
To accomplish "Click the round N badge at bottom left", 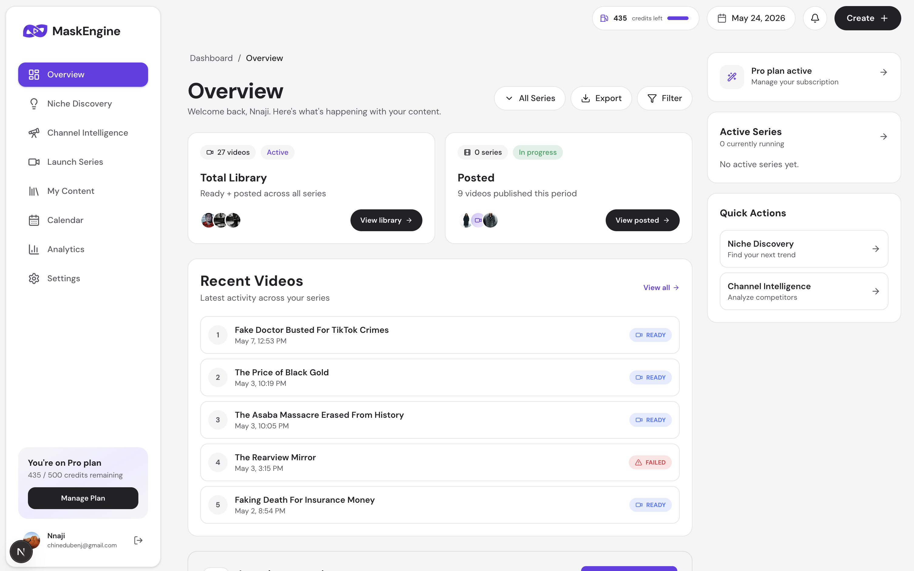I will [21, 552].
